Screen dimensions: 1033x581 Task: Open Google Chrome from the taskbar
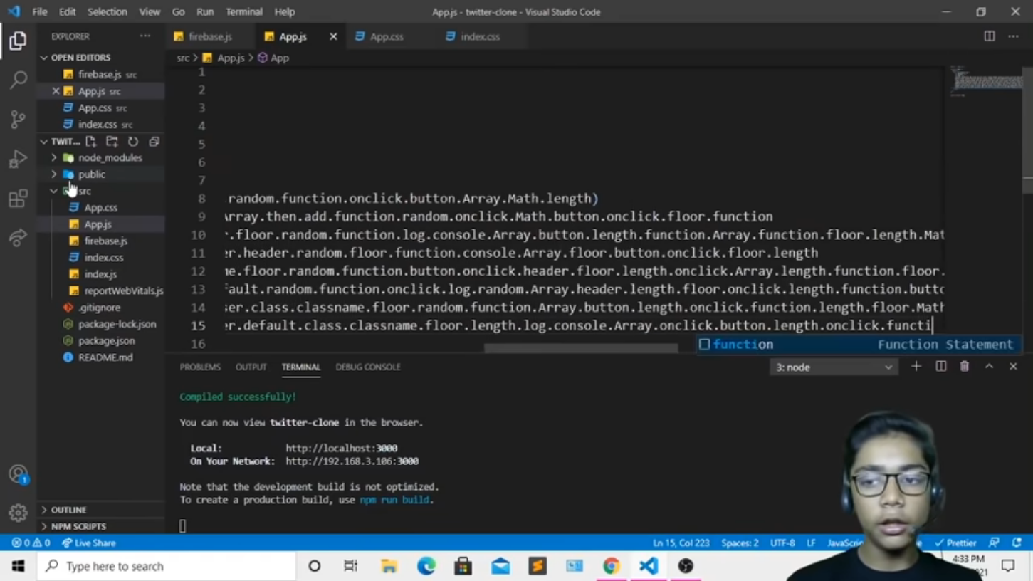(x=611, y=566)
